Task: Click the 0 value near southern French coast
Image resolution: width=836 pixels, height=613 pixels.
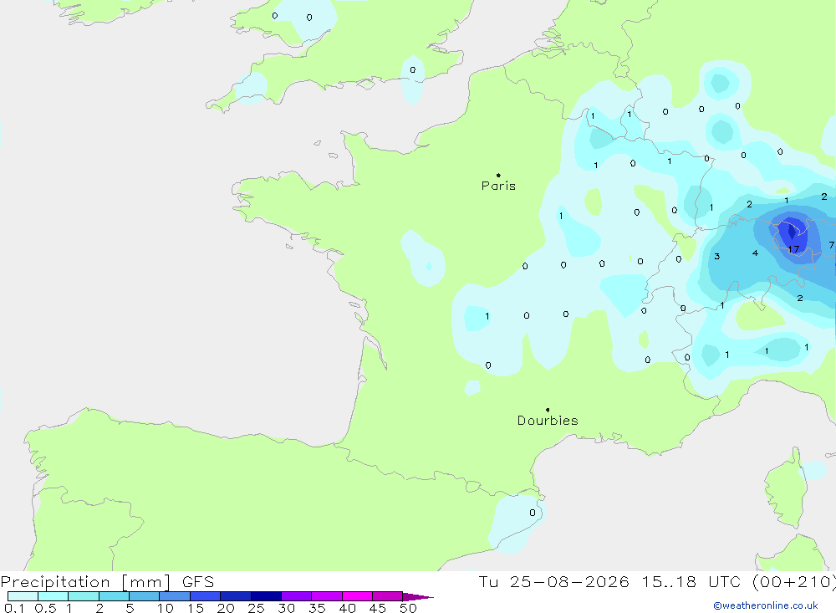Action: [x=532, y=513]
